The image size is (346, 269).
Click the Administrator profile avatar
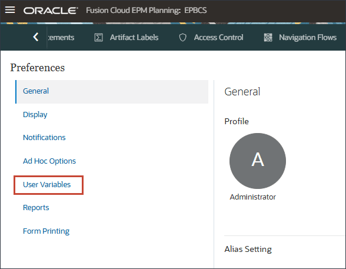[x=258, y=161]
